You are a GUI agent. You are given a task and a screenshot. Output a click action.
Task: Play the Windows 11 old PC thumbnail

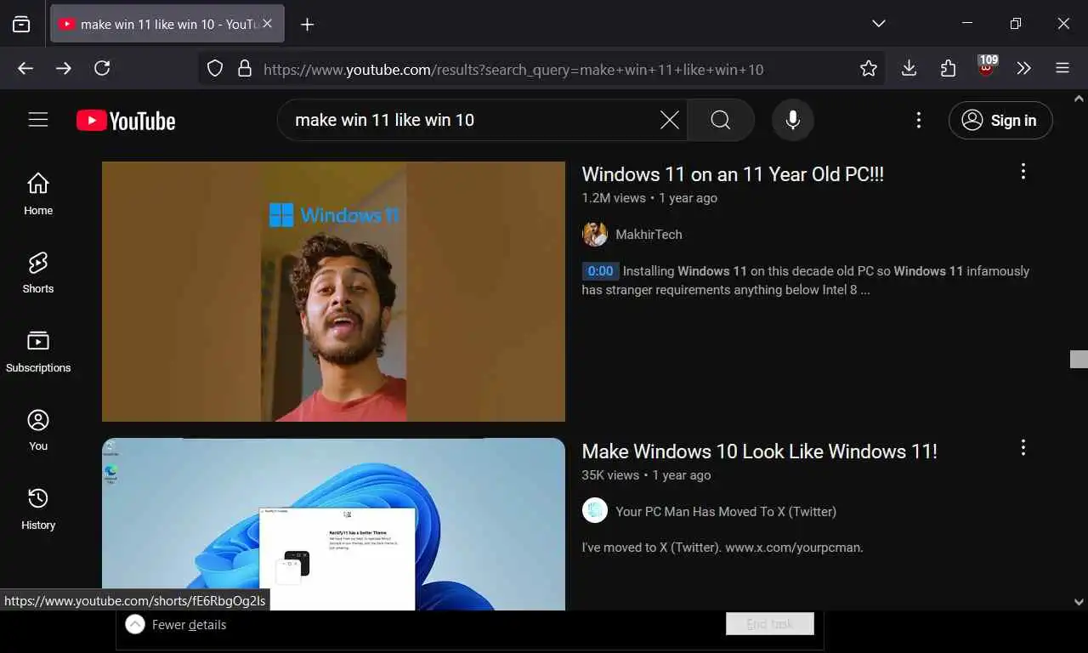333,292
